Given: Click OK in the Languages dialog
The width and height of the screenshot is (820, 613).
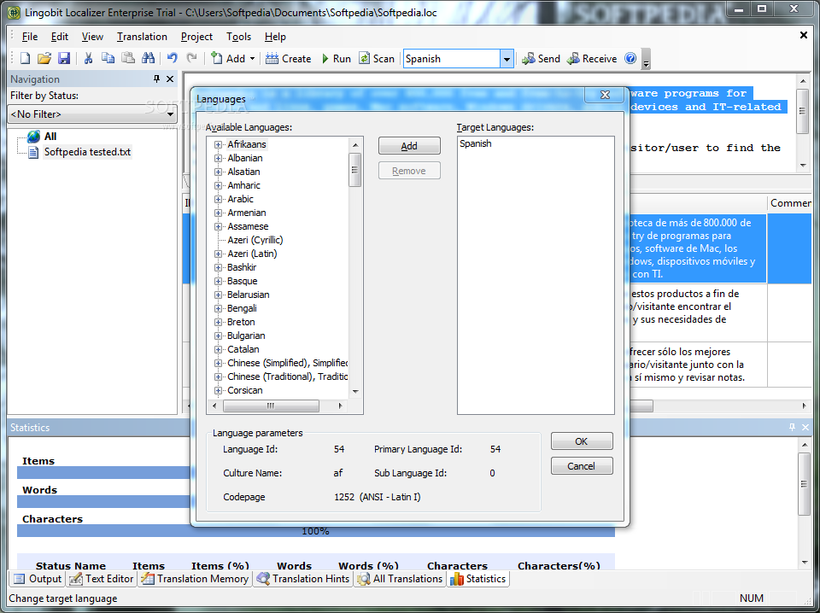Looking at the screenshot, I should tap(582, 441).
